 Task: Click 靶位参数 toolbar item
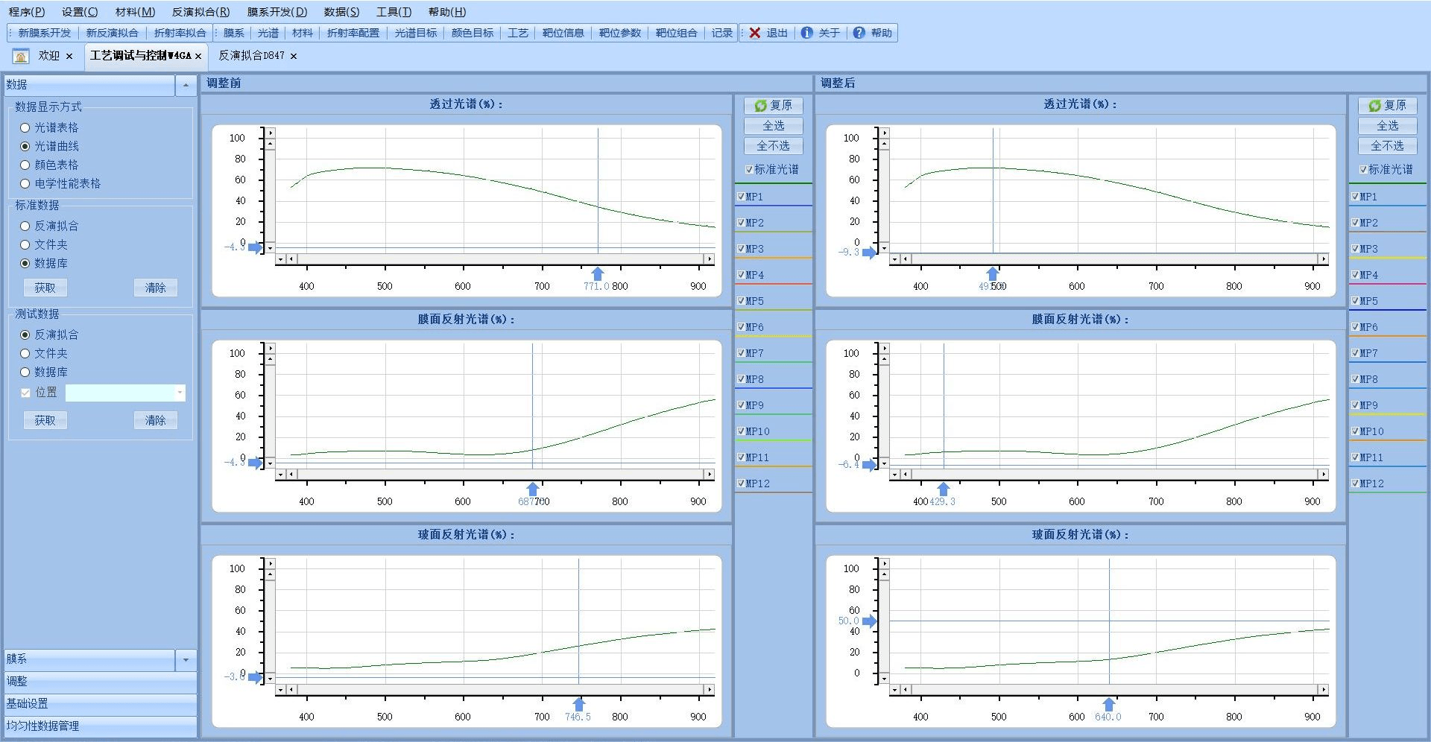pyautogui.click(x=619, y=33)
